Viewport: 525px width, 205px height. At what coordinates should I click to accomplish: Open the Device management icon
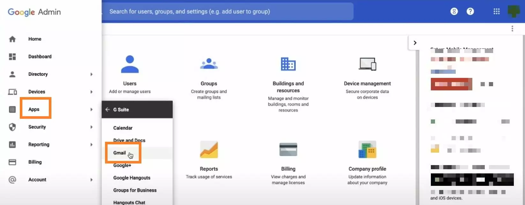click(367, 64)
